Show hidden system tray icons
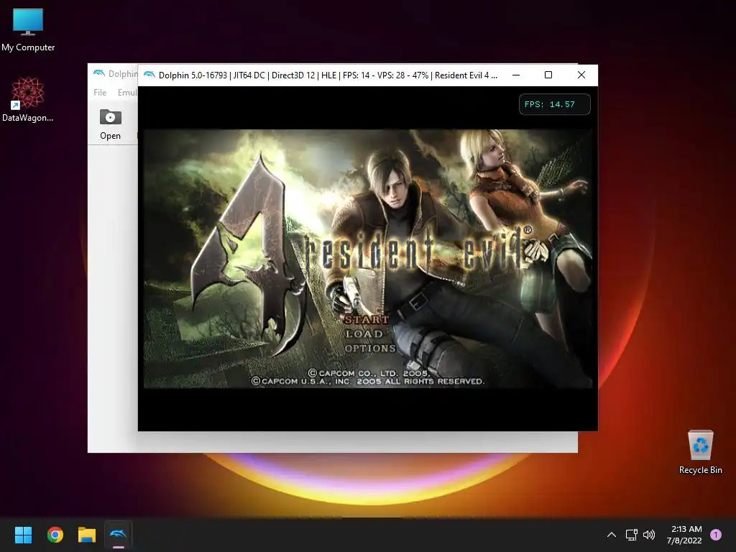Viewport: 736px width, 552px height. pos(612,535)
